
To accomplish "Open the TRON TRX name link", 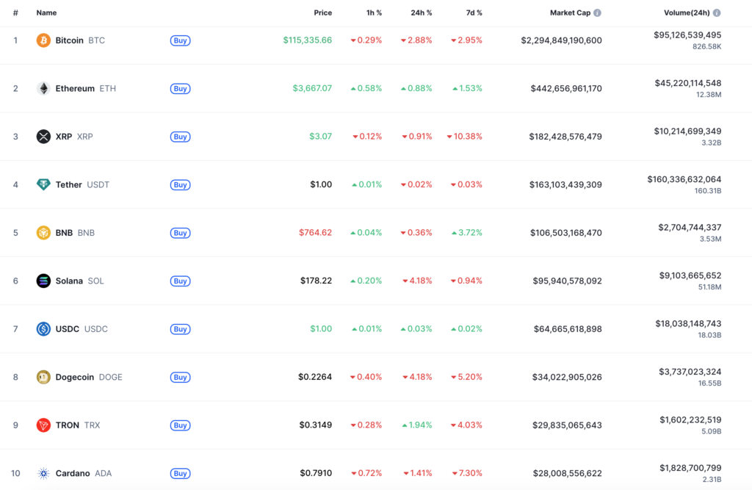I will point(78,425).
